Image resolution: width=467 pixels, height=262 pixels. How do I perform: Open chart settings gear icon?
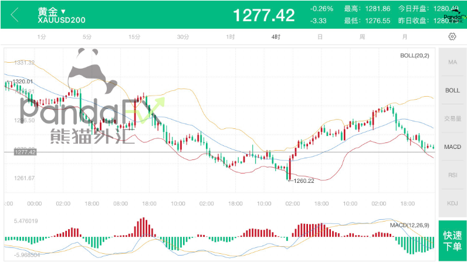(x=452, y=36)
